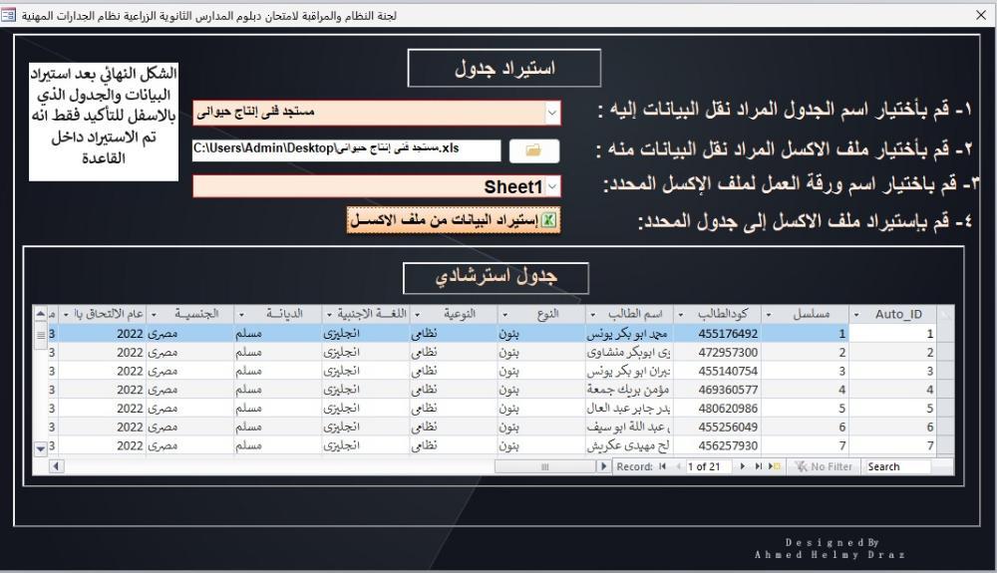Click student name ending عبد الله ابو سيف
Viewport: 997px width, 573px height.
628,427
